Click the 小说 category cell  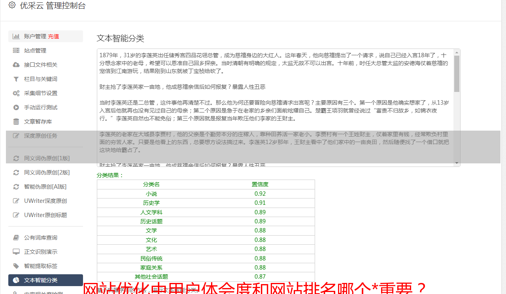[151, 194]
